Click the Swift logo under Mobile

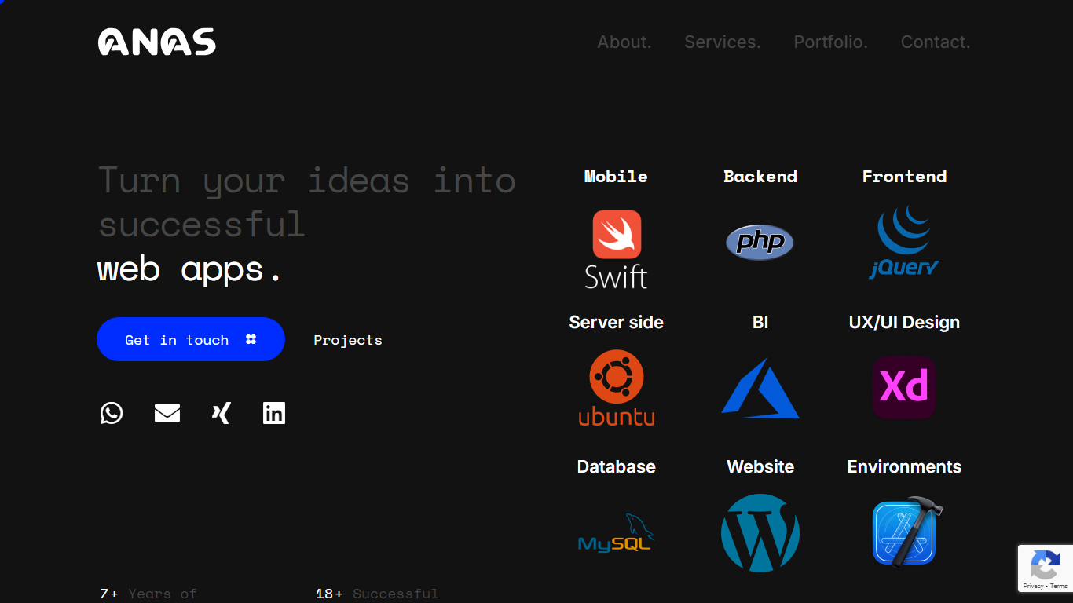point(617,249)
